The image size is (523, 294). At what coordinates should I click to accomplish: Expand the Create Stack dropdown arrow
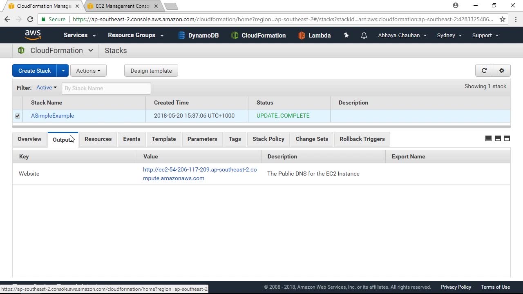(x=63, y=71)
